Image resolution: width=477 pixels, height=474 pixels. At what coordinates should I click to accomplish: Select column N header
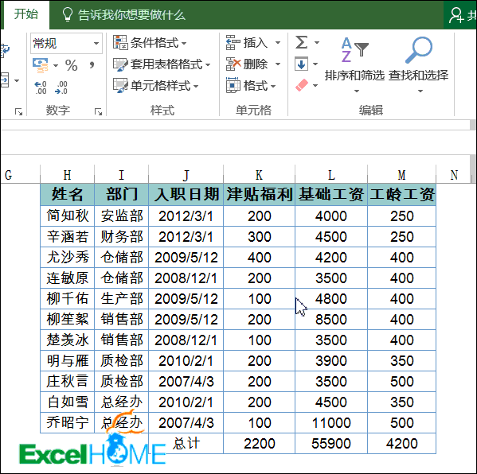click(454, 175)
